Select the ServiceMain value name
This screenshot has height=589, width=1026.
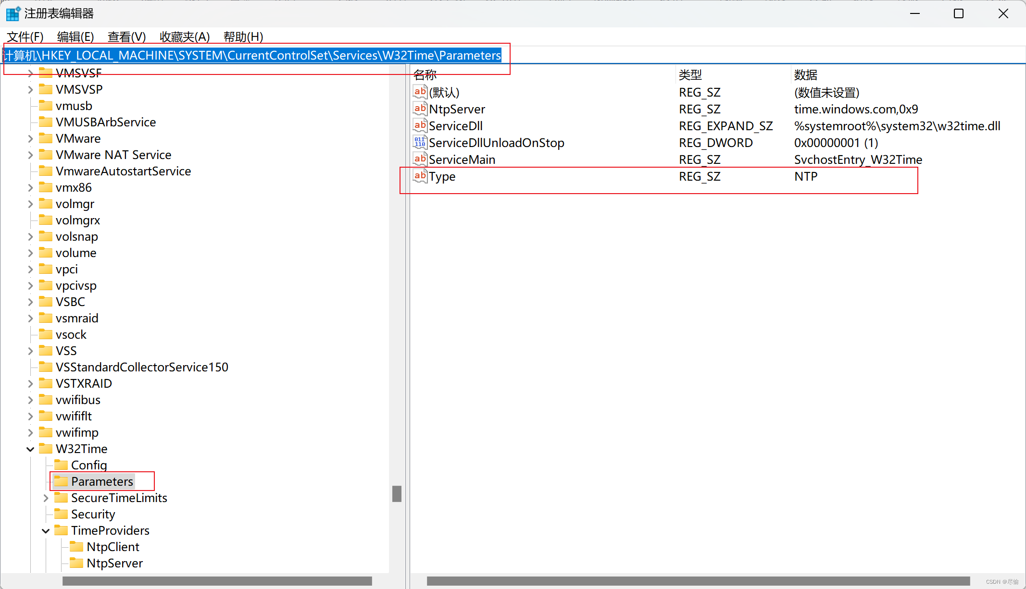462,160
